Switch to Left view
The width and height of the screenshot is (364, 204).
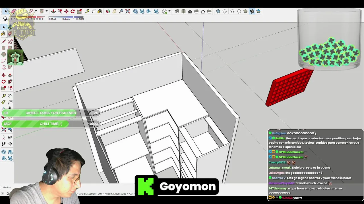click(209, 11)
